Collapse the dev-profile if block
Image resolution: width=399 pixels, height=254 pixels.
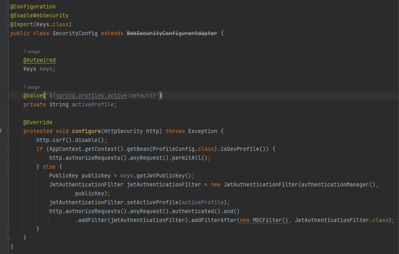coord(8,149)
